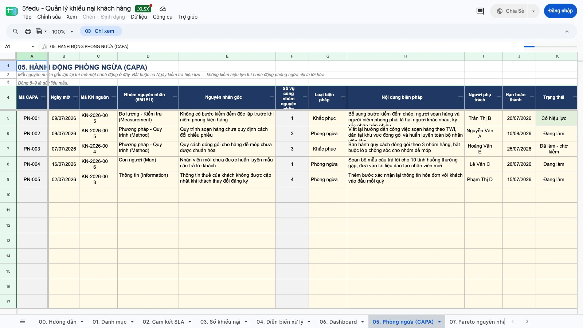Expand the name box dropdown arrow
Viewport: 583px width, 328px height.
[33, 47]
